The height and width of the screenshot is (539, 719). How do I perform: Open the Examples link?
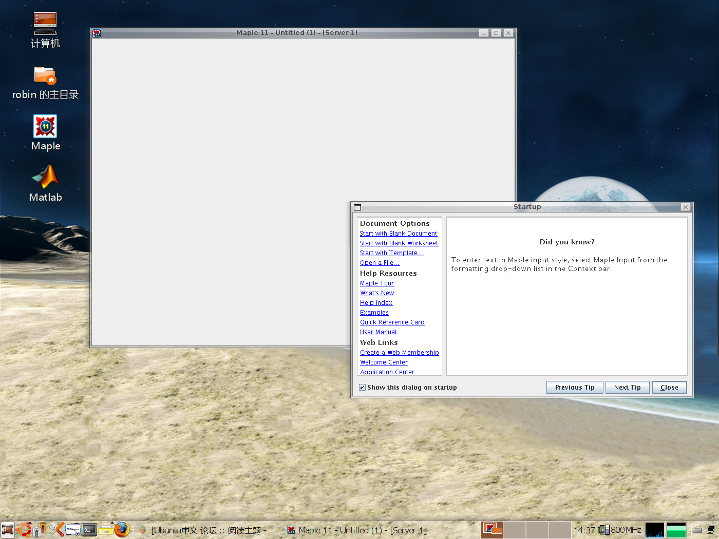[x=374, y=313]
